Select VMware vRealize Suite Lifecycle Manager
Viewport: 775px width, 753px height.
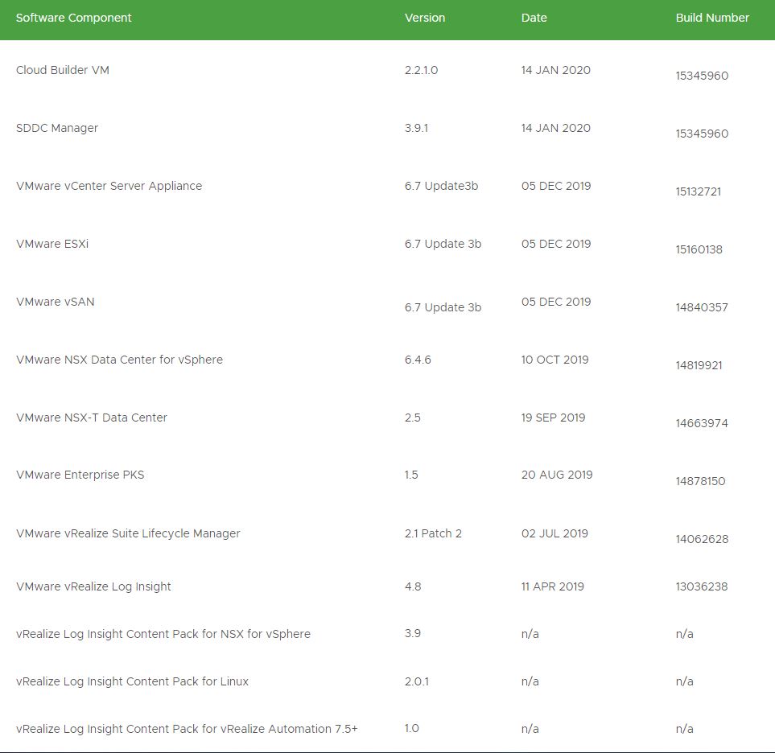pyautogui.click(x=128, y=533)
